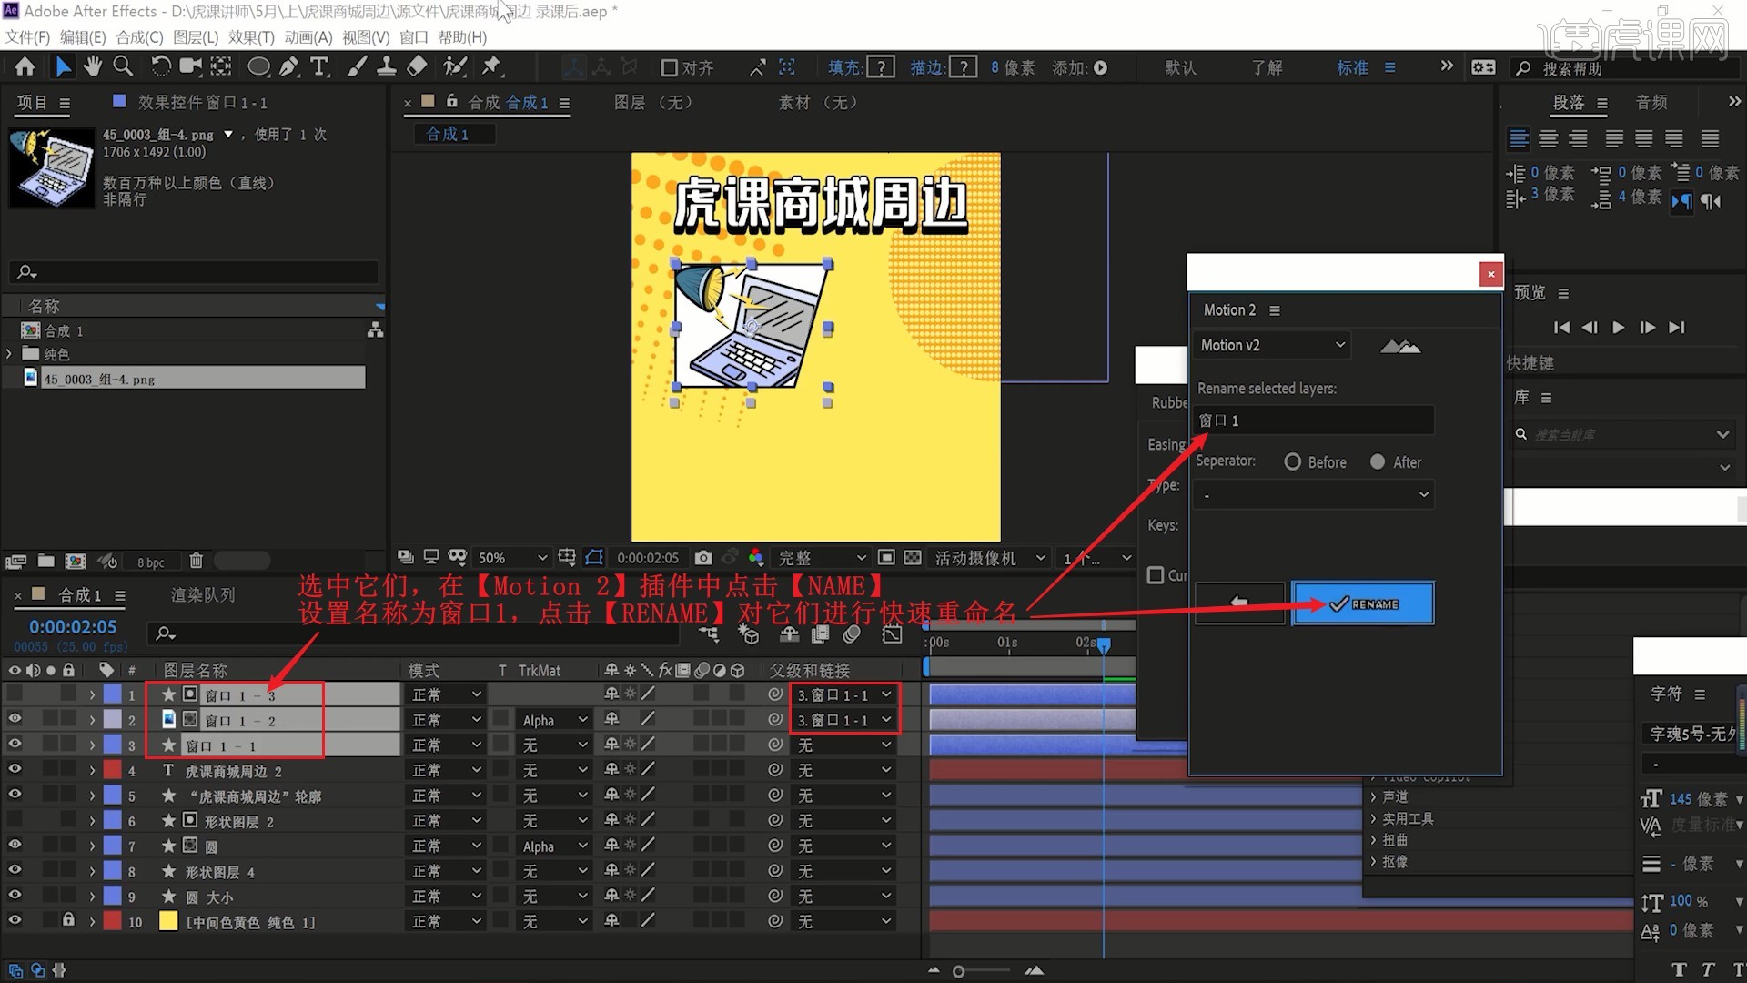
Task: Select the Before separator radio button
Action: [1292, 462]
